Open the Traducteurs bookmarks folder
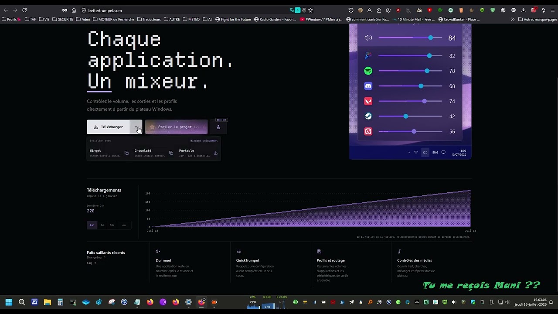 coord(149,19)
